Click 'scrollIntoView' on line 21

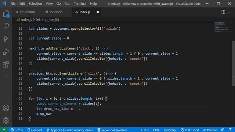coord(92,84)
